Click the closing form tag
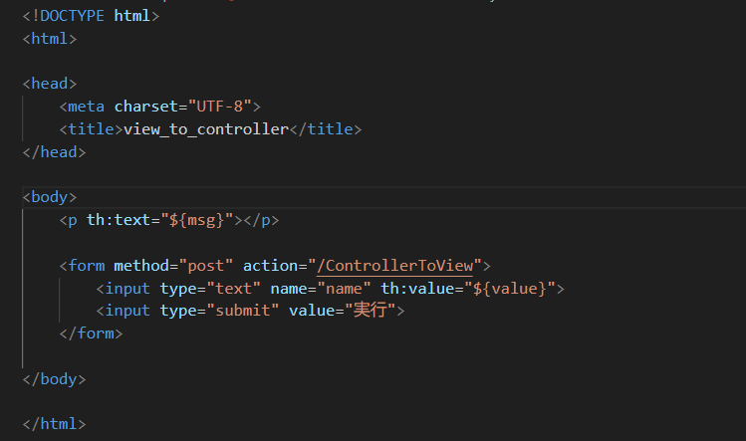The height and width of the screenshot is (441, 746). 91,333
